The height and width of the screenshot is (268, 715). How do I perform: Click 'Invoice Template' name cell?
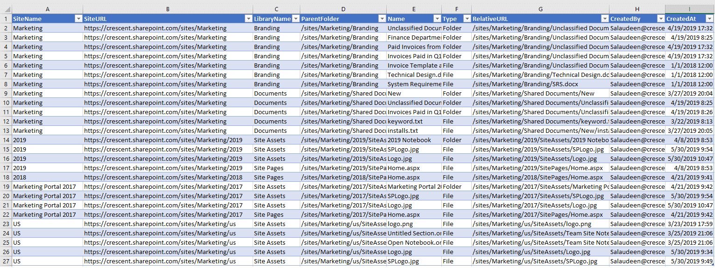click(414, 65)
